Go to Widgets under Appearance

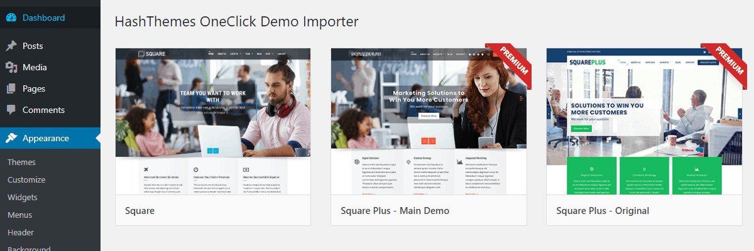[23, 197]
